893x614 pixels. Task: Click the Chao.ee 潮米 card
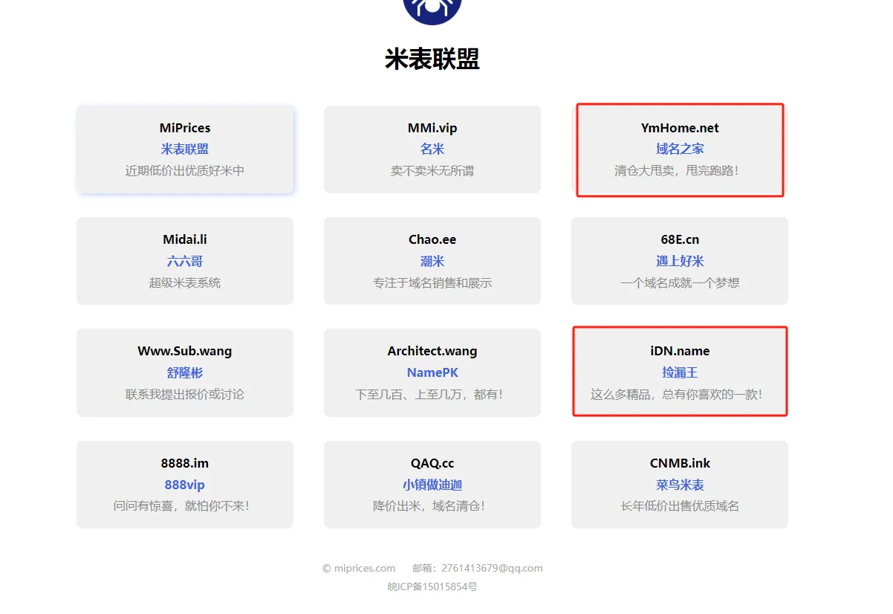coord(432,261)
